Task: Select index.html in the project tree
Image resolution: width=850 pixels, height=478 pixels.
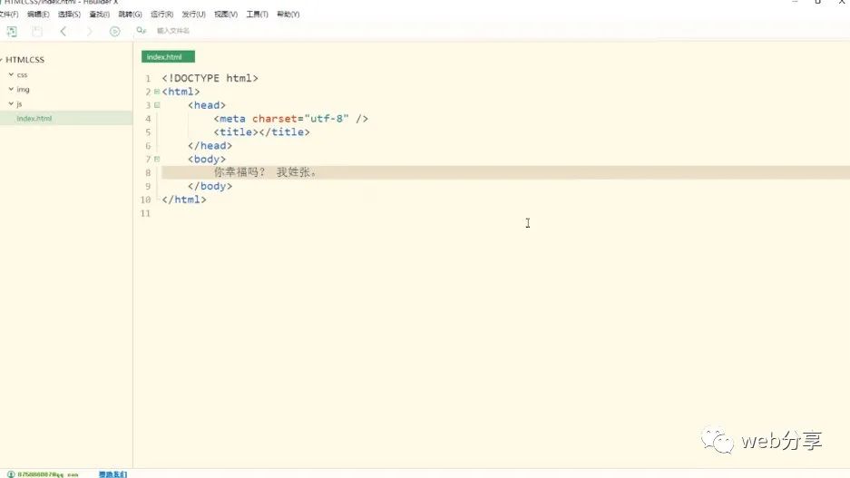Action: (34, 118)
